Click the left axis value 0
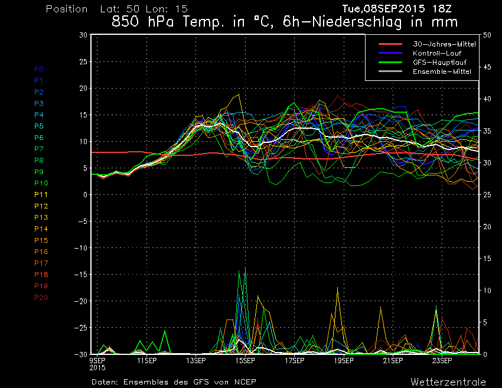 (85, 194)
